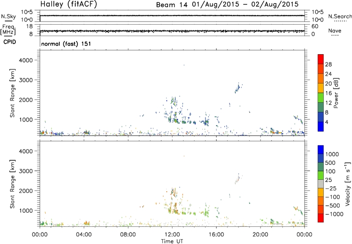This screenshot has width=352, height=244.
Task: Pick the bright blue top velocity colorbar segment
Action: (321, 150)
